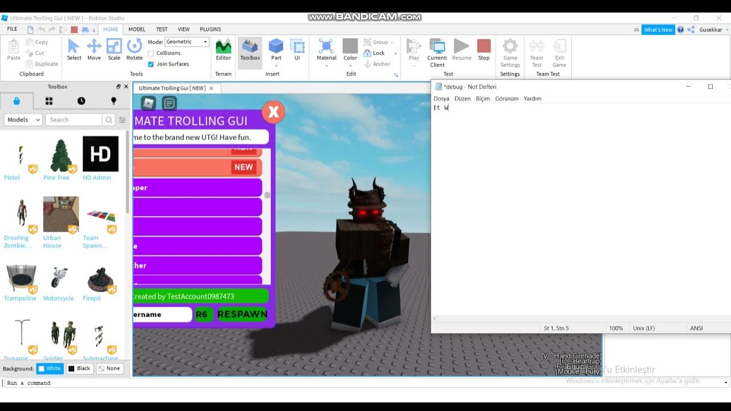Set toolbox background to White
The height and width of the screenshot is (411, 731).
click(50, 368)
